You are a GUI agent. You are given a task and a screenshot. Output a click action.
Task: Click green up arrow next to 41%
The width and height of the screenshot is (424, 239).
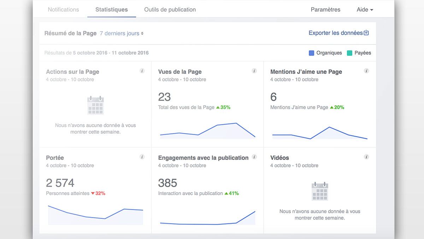pyautogui.click(x=226, y=193)
